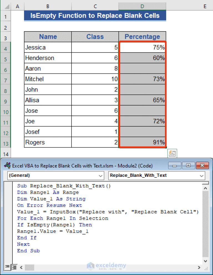Click the 75% percentage cell
This screenshot has height=275, width=213.
click(142, 47)
